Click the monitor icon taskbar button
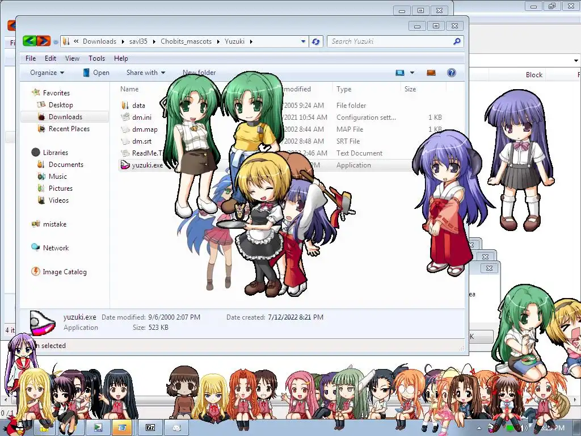The height and width of the screenshot is (436, 581). point(98,427)
